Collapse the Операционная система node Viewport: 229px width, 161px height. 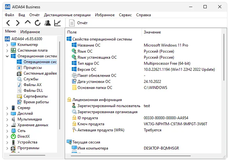coord(7,56)
